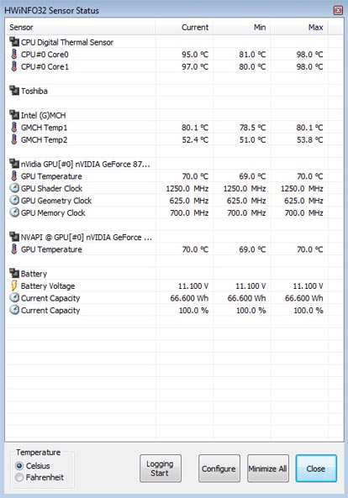This screenshot has width=348, height=498.
Task: Click the Minimize All button
Action: (268, 469)
